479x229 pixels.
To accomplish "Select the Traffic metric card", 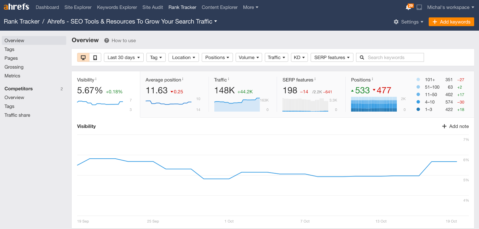I will (x=243, y=95).
